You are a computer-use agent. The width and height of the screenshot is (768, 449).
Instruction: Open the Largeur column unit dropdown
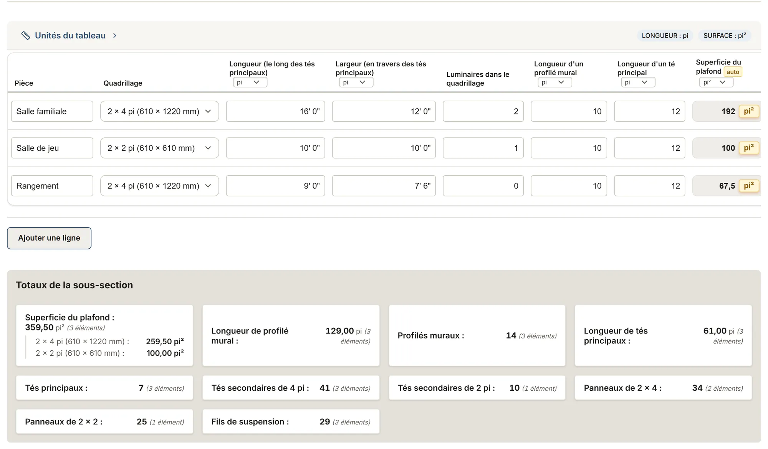356,82
